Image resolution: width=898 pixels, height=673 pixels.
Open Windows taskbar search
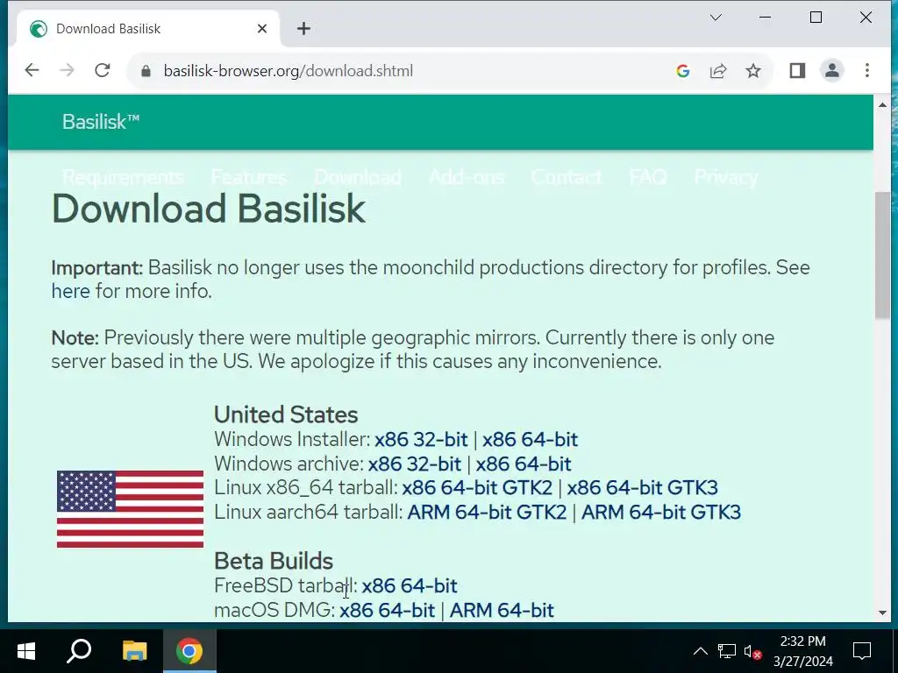click(79, 651)
